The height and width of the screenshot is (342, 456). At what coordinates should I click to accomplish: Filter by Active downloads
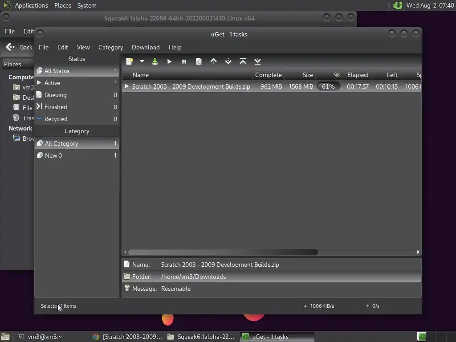[77, 83]
